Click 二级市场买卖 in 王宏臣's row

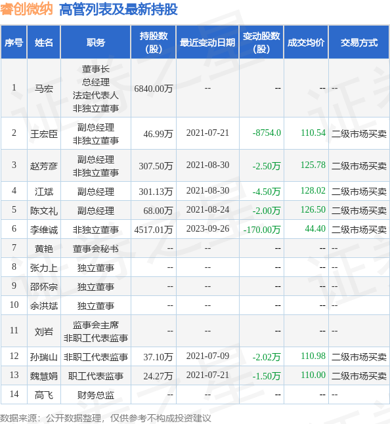coord(359,134)
